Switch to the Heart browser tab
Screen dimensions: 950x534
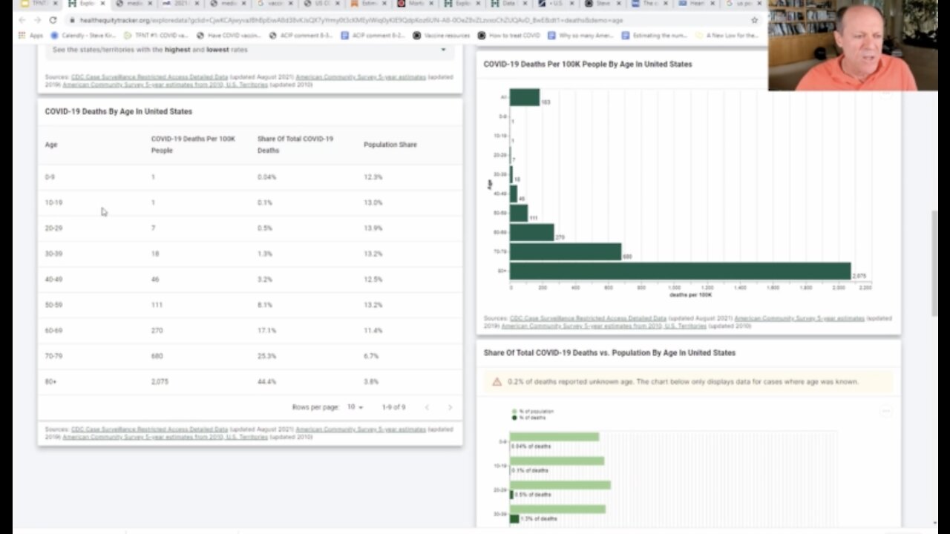(698, 4)
